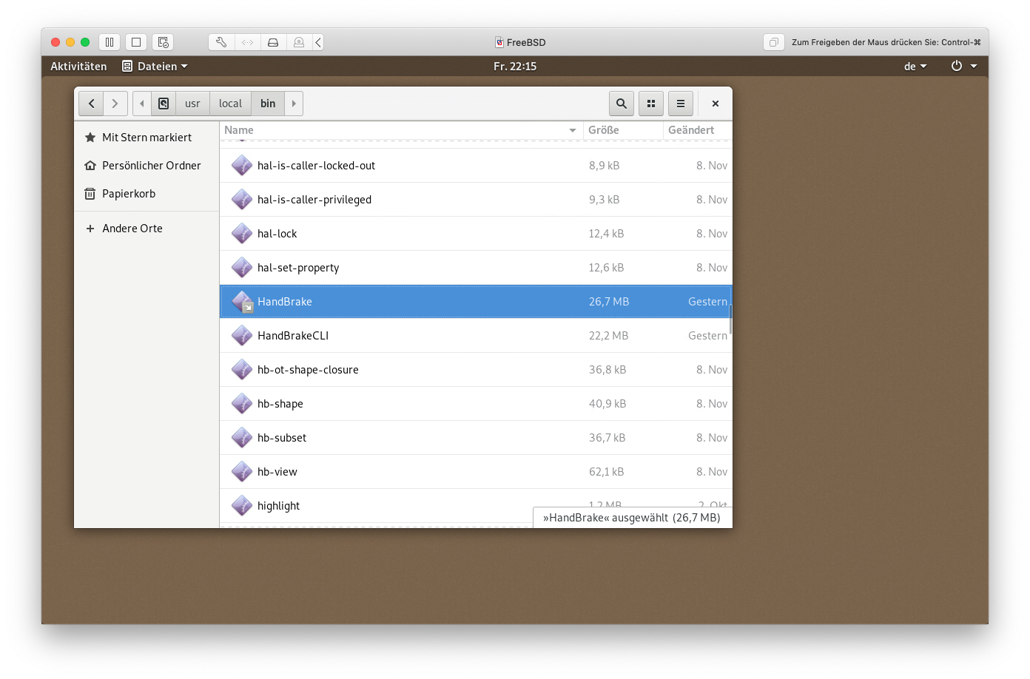Go back with the left arrow button
The image size is (1030, 679).
pyautogui.click(x=91, y=104)
